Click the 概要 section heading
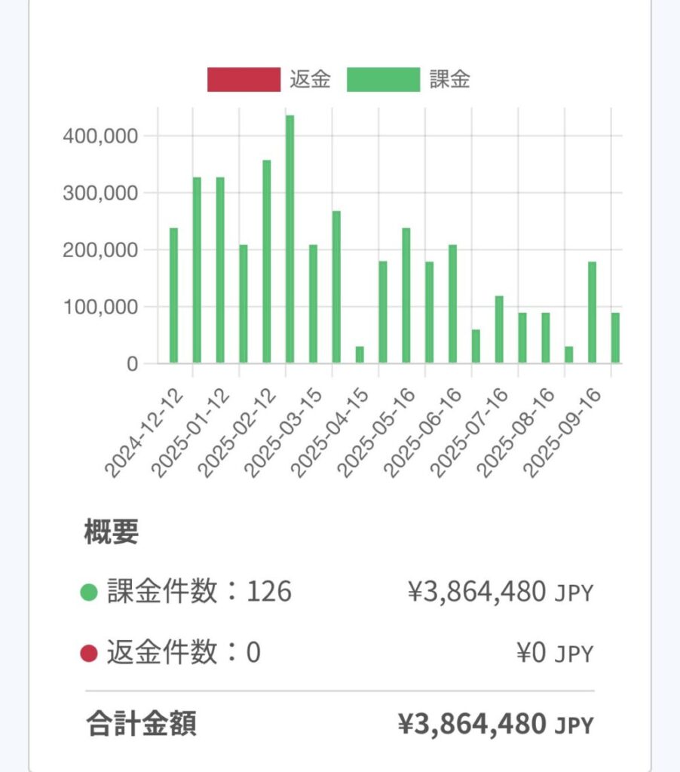680x772 pixels. (111, 533)
